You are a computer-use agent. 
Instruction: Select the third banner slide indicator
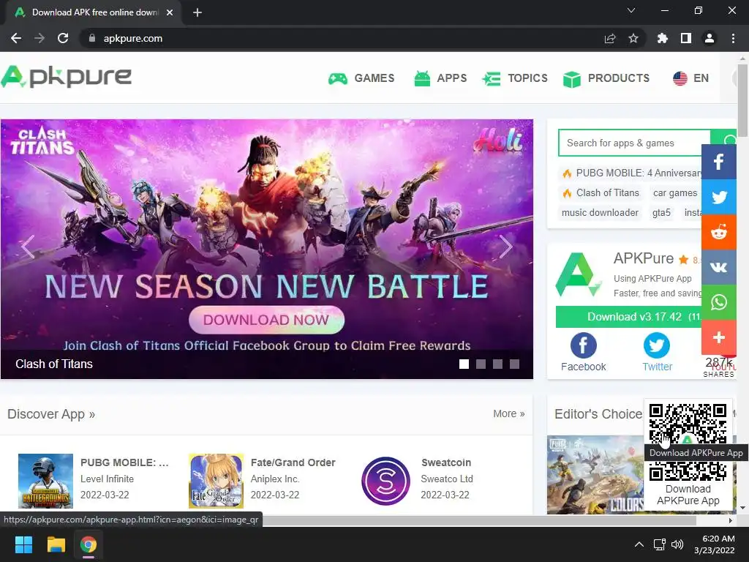point(497,364)
